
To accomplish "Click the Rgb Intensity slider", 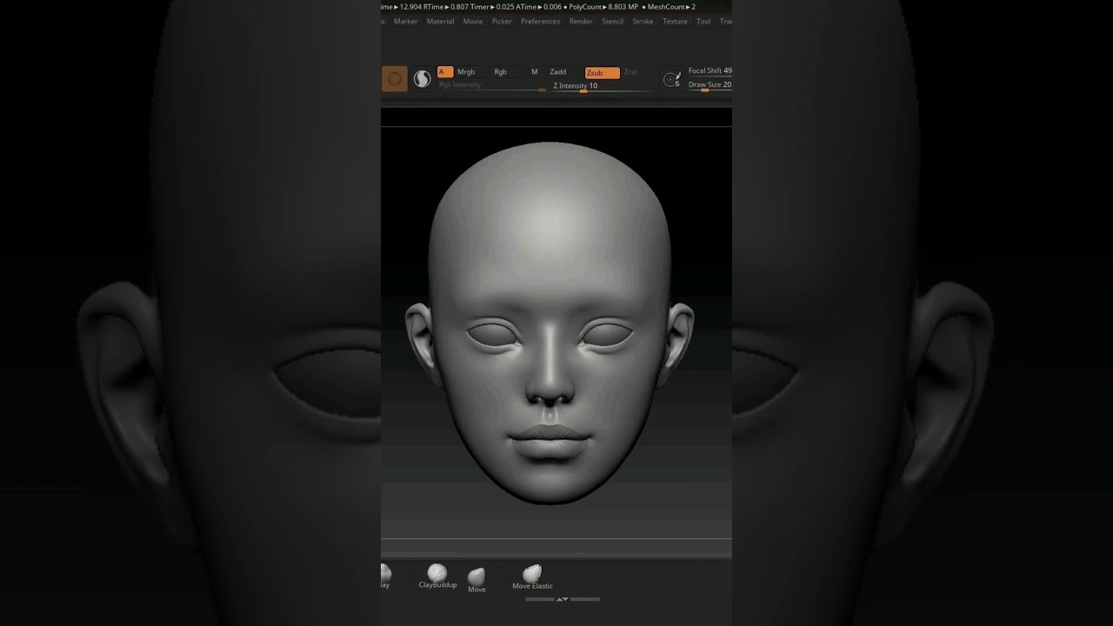I will point(491,85).
